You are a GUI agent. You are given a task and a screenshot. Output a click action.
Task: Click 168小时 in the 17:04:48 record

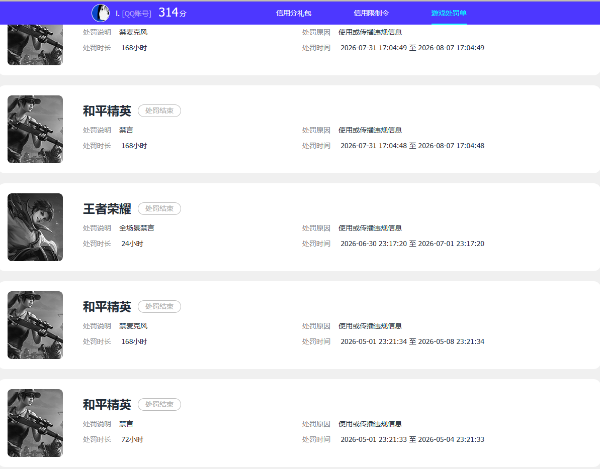point(134,146)
